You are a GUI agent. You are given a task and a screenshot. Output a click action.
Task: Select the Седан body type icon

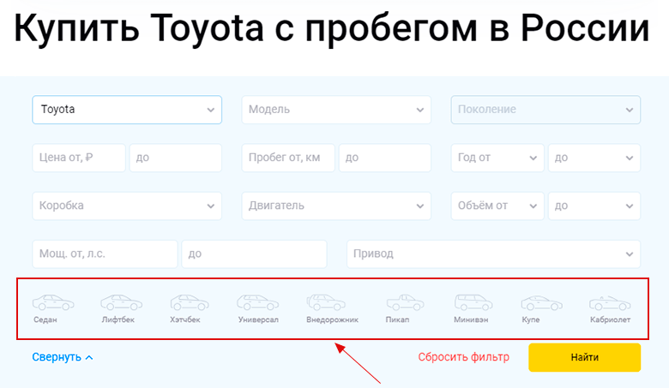[x=53, y=303]
